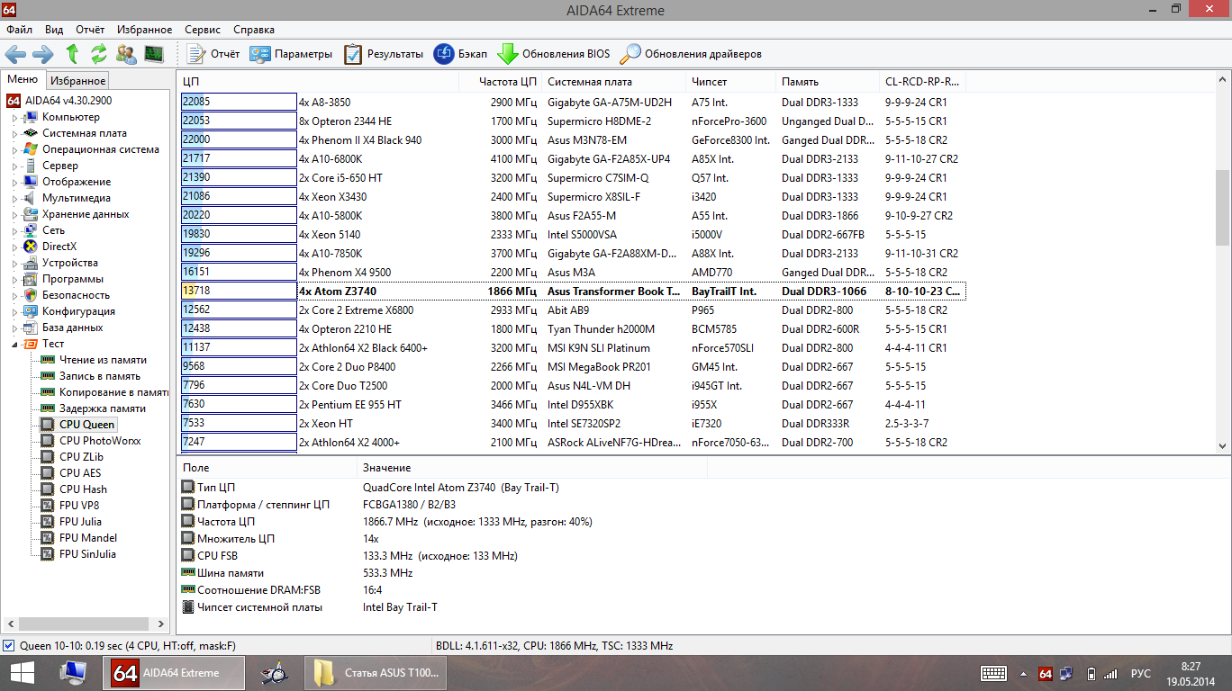
Task: Sort by Чипсет column header
Action: pos(730,82)
